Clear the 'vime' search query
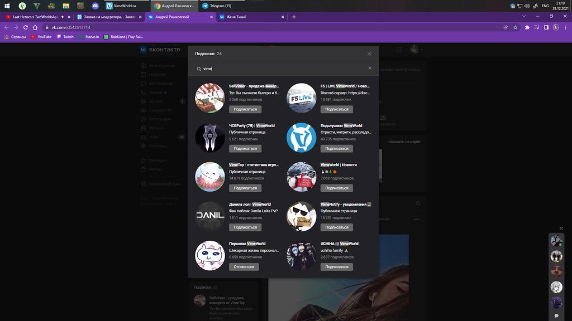 [x=370, y=69]
